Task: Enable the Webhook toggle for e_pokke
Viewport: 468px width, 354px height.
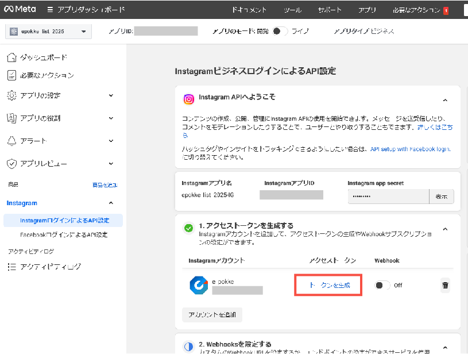Action: 382,285
